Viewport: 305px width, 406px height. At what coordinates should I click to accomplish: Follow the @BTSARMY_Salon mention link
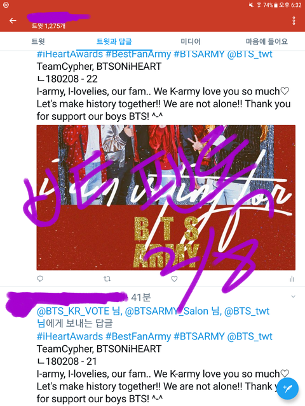(166, 311)
